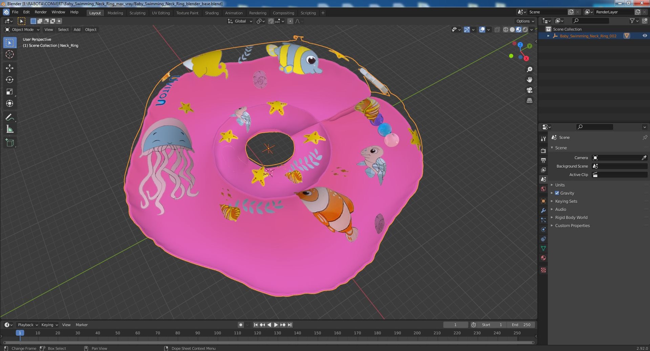Toggle auto keying record button
The width and height of the screenshot is (650, 351).
(x=241, y=325)
